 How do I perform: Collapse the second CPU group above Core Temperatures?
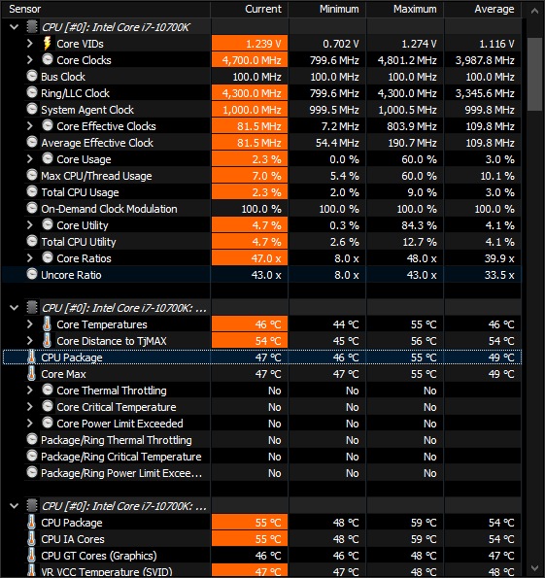point(14,308)
